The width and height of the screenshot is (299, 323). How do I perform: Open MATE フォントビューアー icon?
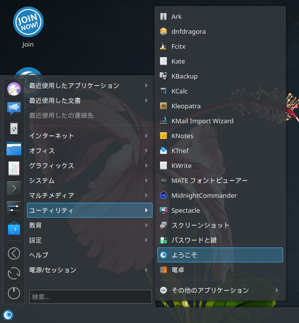point(163,180)
